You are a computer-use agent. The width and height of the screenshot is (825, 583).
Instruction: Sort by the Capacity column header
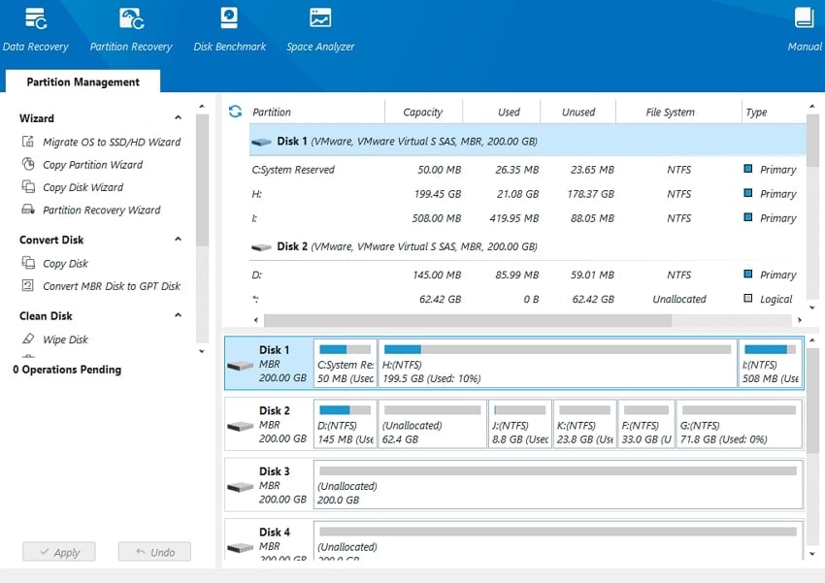coord(423,112)
